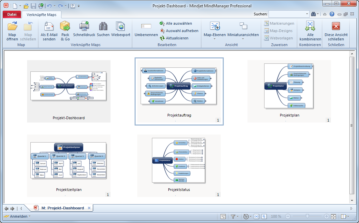Switch to map view icon in status bar
Screen dimensions: 359x223
[x=256, y=216]
